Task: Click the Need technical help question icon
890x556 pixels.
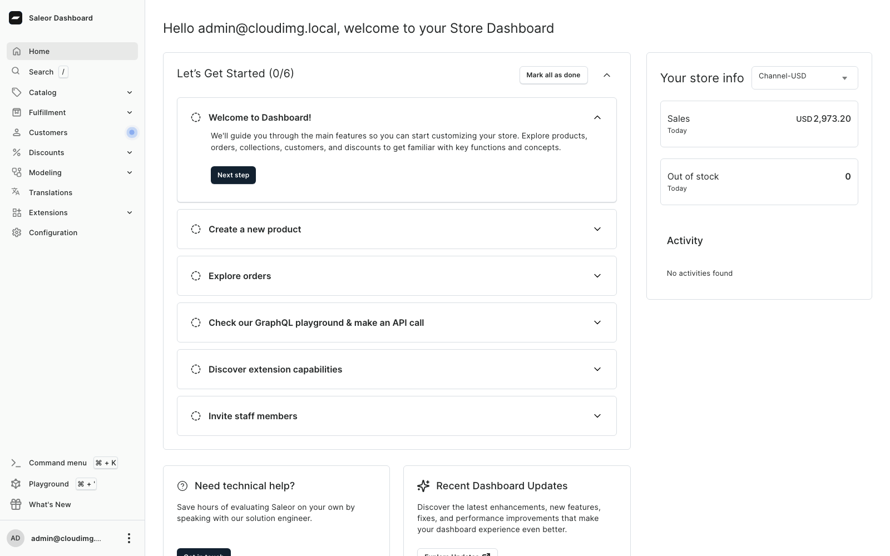Action: (182, 486)
